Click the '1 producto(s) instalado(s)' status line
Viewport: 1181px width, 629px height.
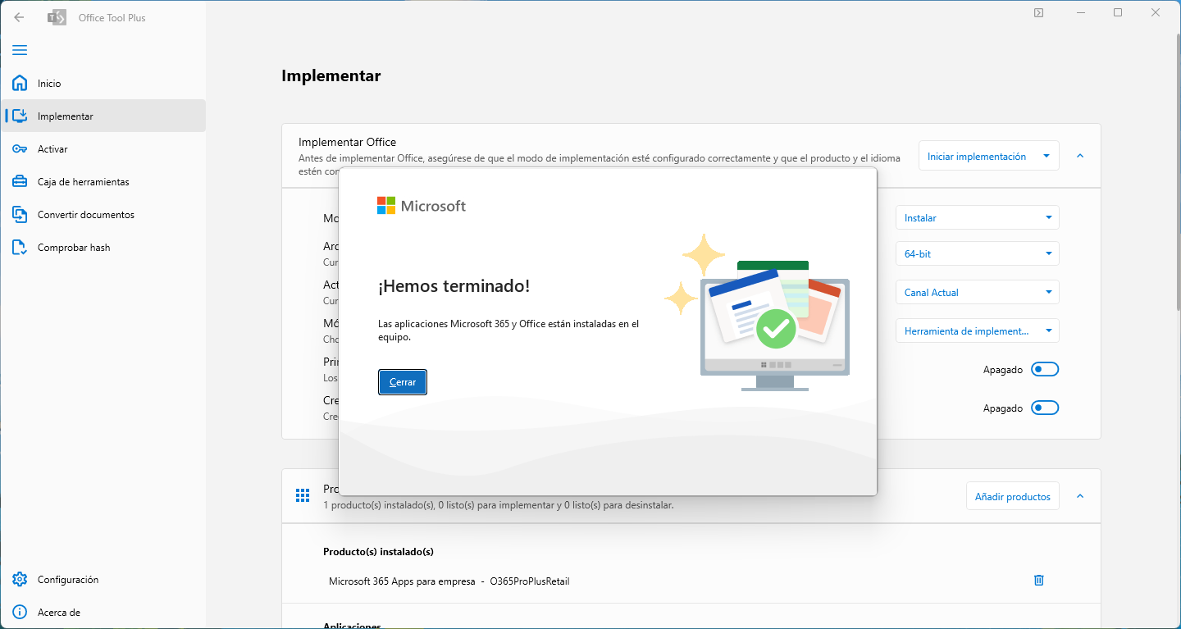(499, 505)
